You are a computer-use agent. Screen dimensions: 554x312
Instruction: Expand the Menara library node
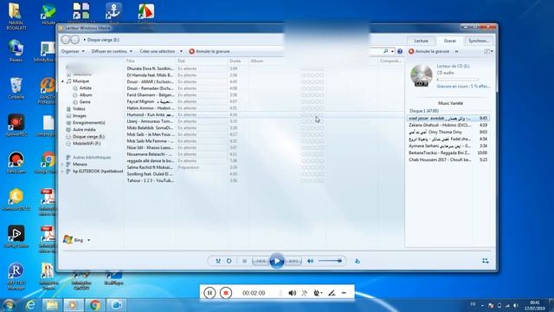click(x=62, y=165)
